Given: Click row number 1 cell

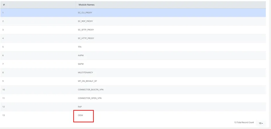Looking at the screenshot, I should (38, 13).
